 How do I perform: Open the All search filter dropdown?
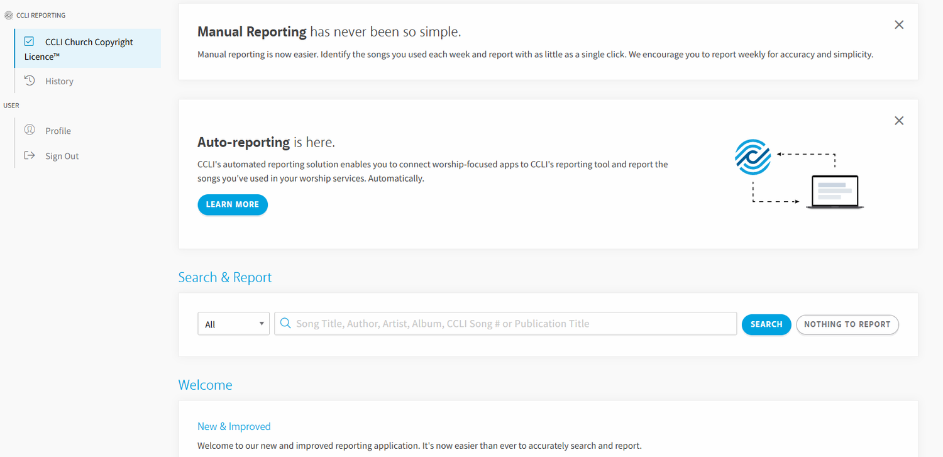click(x=233, y=323)
